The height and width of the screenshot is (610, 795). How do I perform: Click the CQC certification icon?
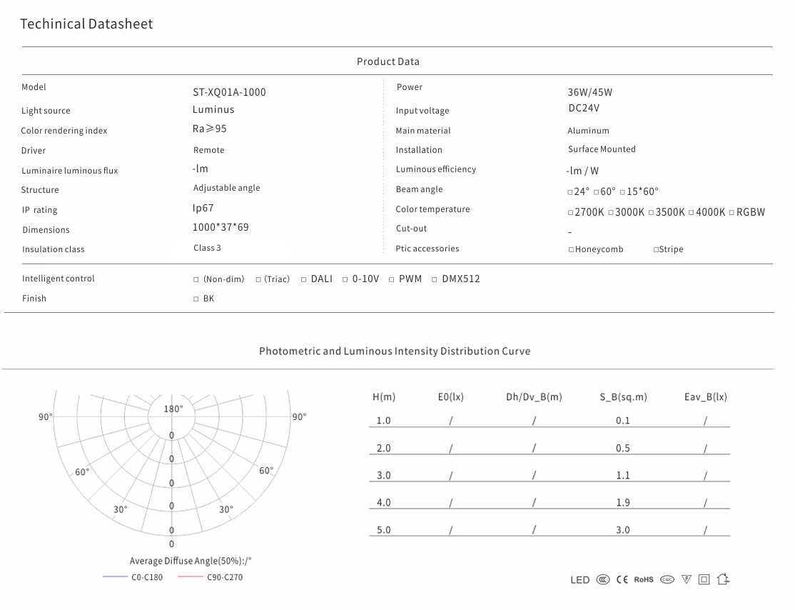tap(667, 580)
